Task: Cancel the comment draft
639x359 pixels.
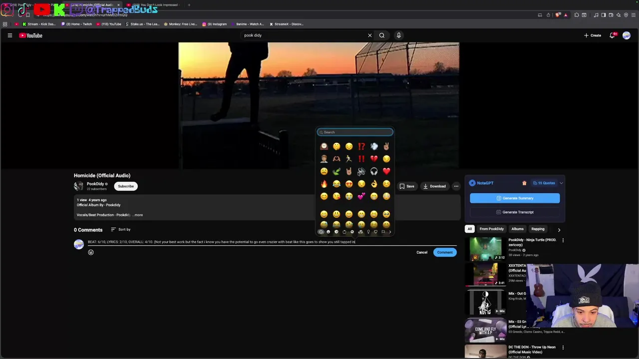Action: (x=422, y=252)
